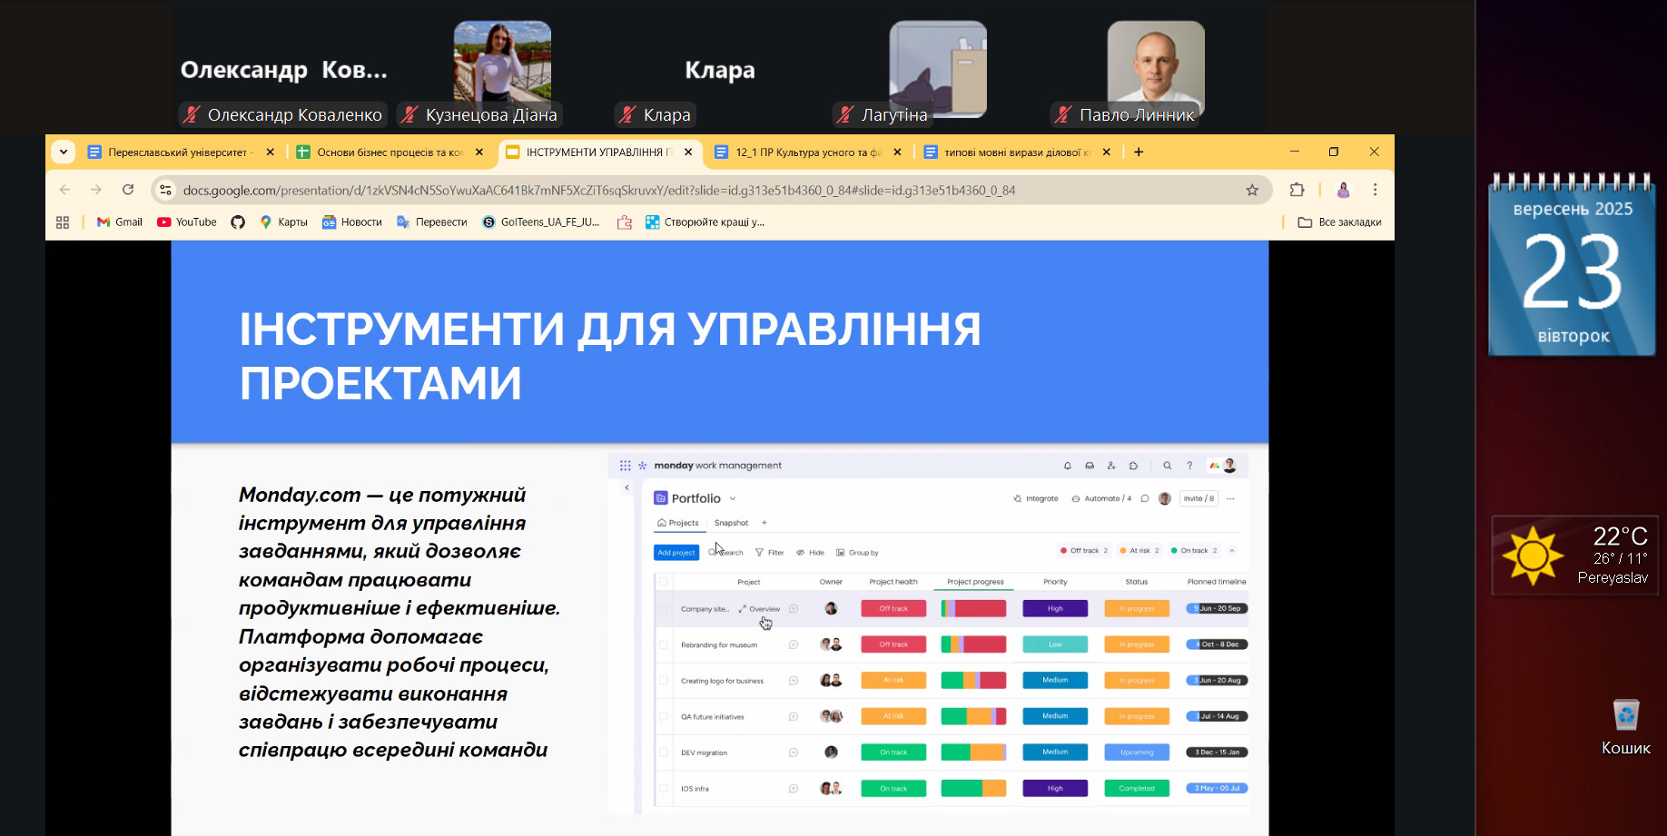
Task: Open the GitHub bookmark icon
Action: tap(238, 222)
